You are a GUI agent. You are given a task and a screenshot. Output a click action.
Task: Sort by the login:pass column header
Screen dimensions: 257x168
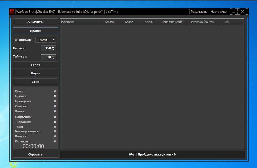pos(80,22)
